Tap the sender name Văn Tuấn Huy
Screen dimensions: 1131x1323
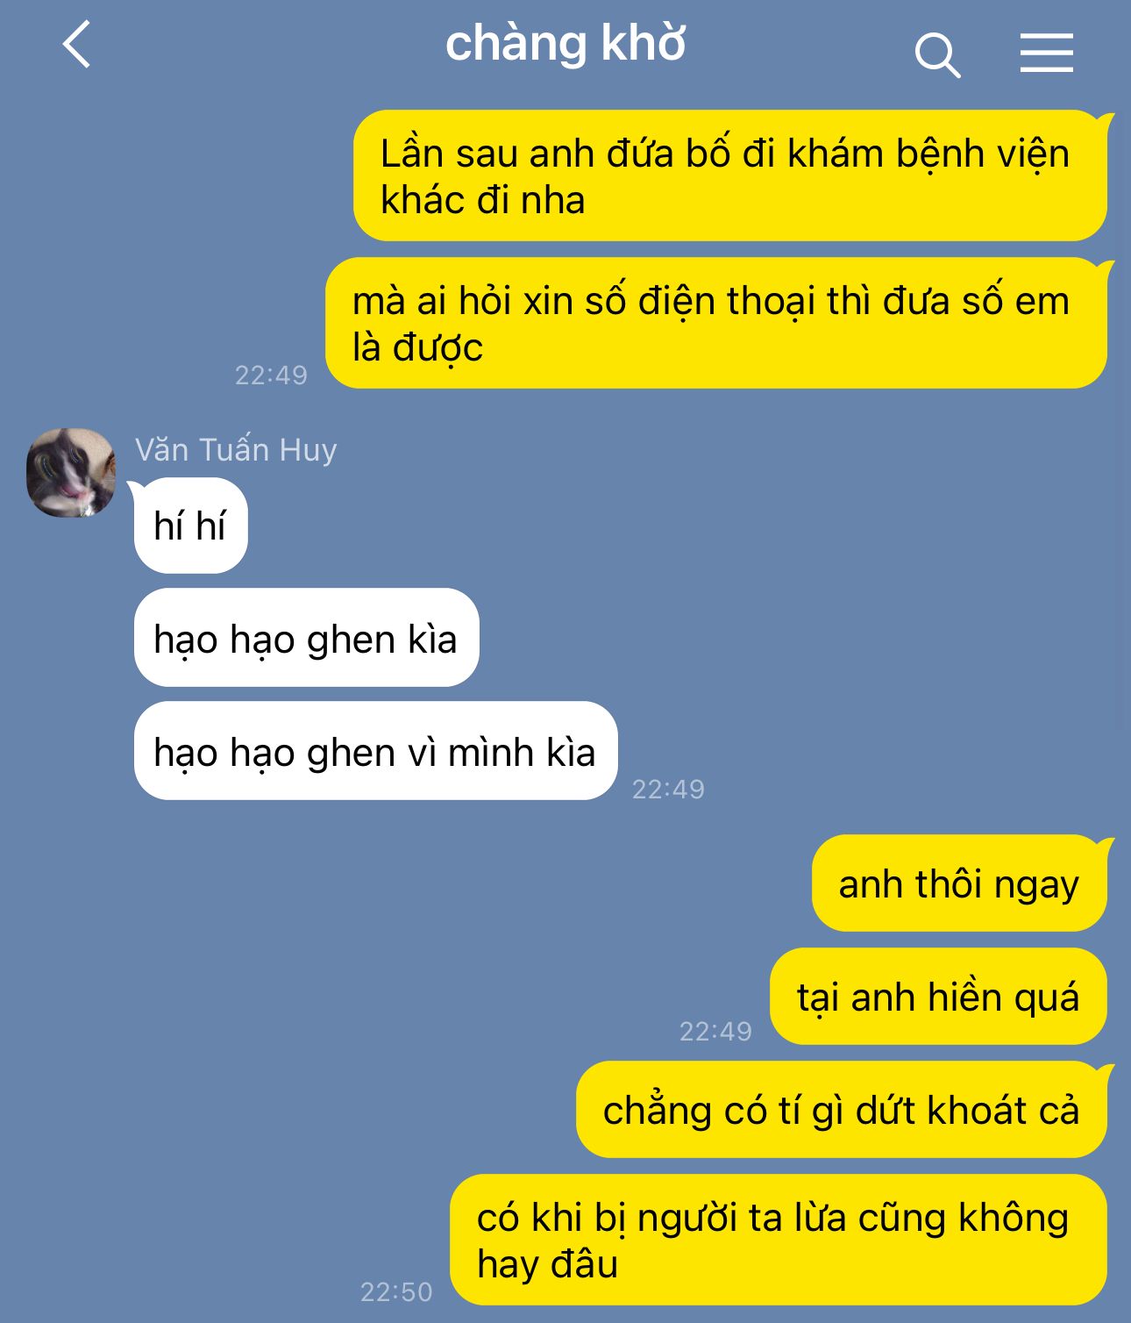pyautogui.click(x=236, y=449)
